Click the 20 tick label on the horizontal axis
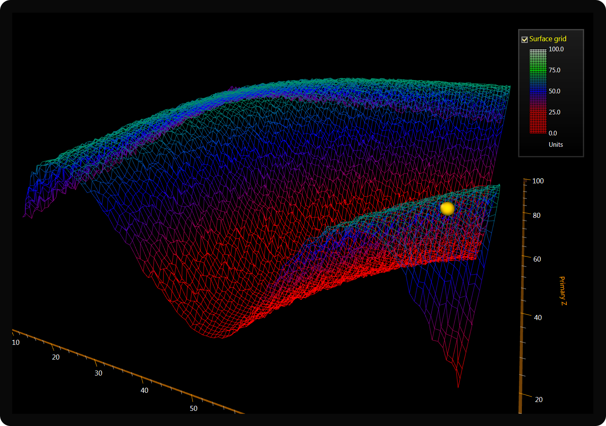The height and width of the screenshot is (426, 606). coord(56,357)
